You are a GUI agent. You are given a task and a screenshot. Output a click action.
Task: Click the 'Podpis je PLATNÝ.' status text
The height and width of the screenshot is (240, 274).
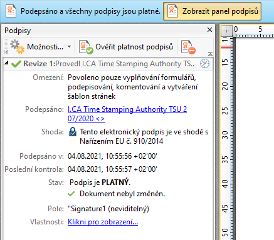point(100,182)
